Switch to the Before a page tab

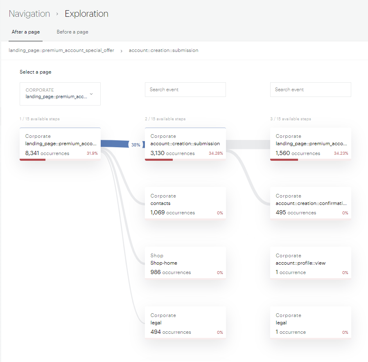[72, 32]
